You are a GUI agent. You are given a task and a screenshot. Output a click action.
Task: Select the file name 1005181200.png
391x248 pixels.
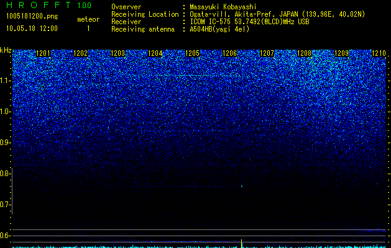click(x=32, y=17)
